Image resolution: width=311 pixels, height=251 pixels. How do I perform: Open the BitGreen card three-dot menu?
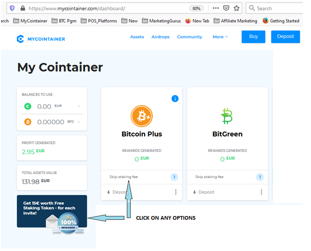pyautogui.click(x=261, y=192)
